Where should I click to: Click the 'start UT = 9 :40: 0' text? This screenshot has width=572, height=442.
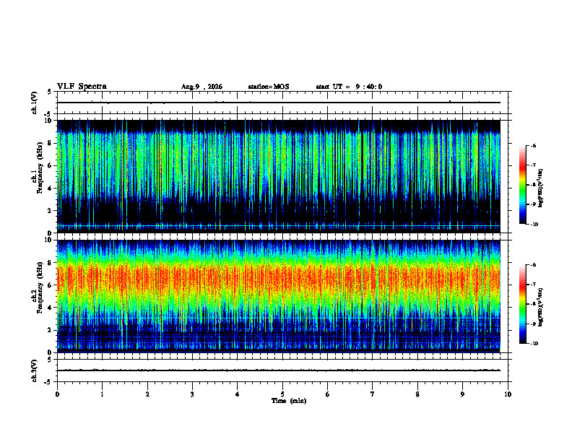349,87
